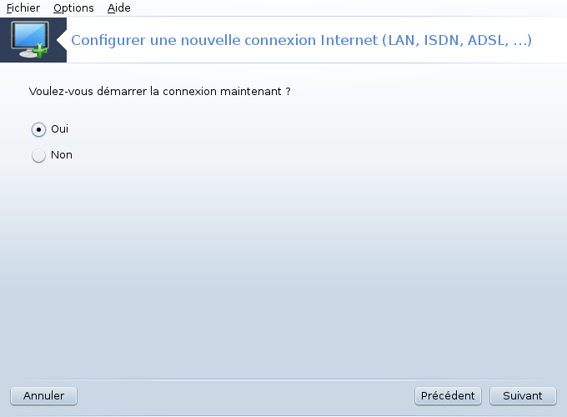Click the separator line above the buttons

(283, 379)
